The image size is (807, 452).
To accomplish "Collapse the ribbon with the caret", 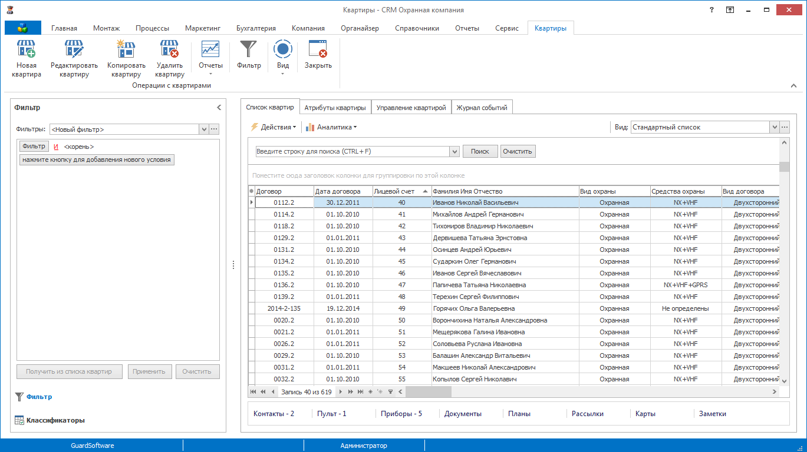I will [794, 86].
